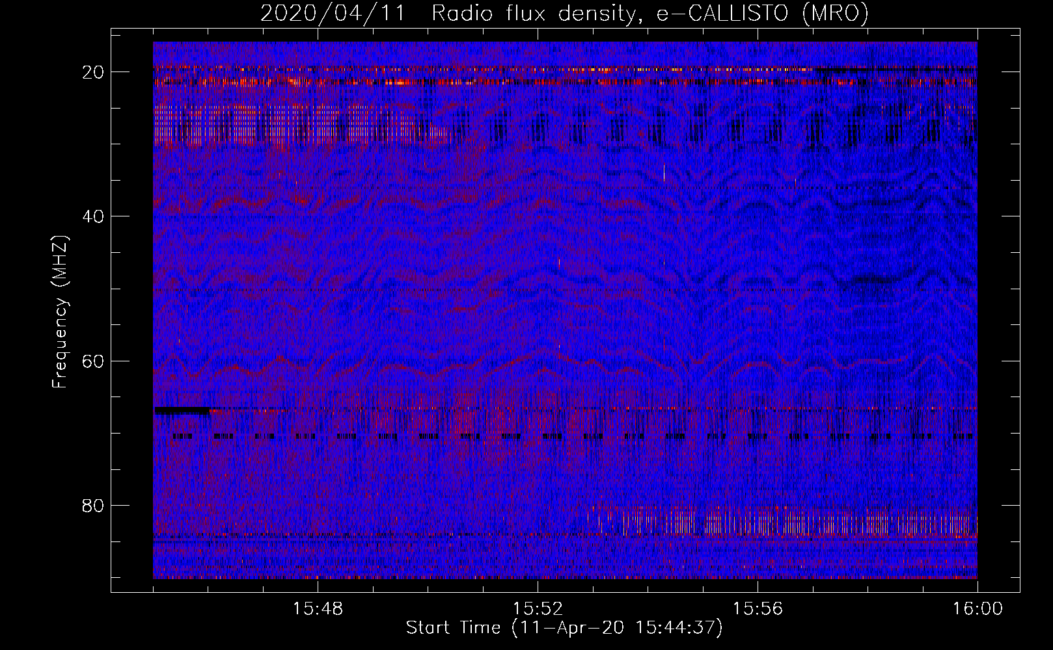Click the 15:52 time tick label
This screenshot has width=1053, height=650.
(538, 609)
